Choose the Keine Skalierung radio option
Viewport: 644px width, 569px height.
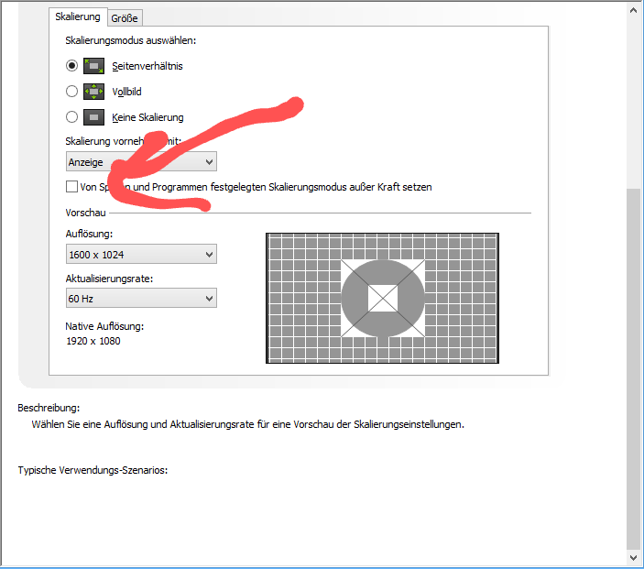point(71,117)
